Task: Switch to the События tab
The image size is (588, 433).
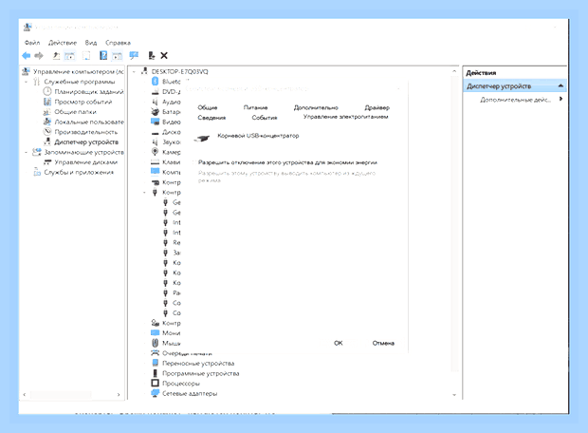Action: click(265, 118)
